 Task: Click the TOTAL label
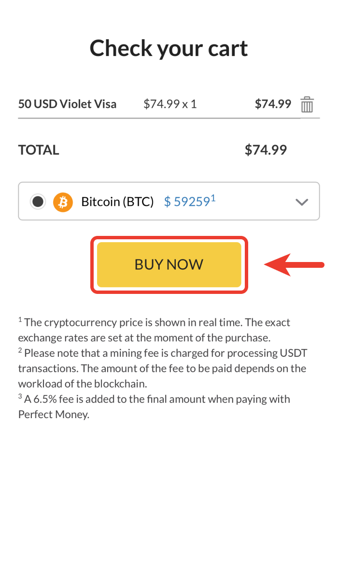[x=39, y=150]
